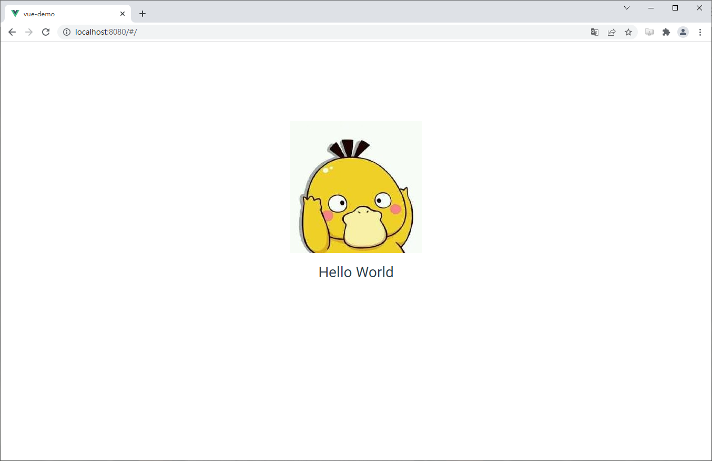Click the share icon in the toolbar
Screen dimensions: 712x461
click(x=612, y=32)
